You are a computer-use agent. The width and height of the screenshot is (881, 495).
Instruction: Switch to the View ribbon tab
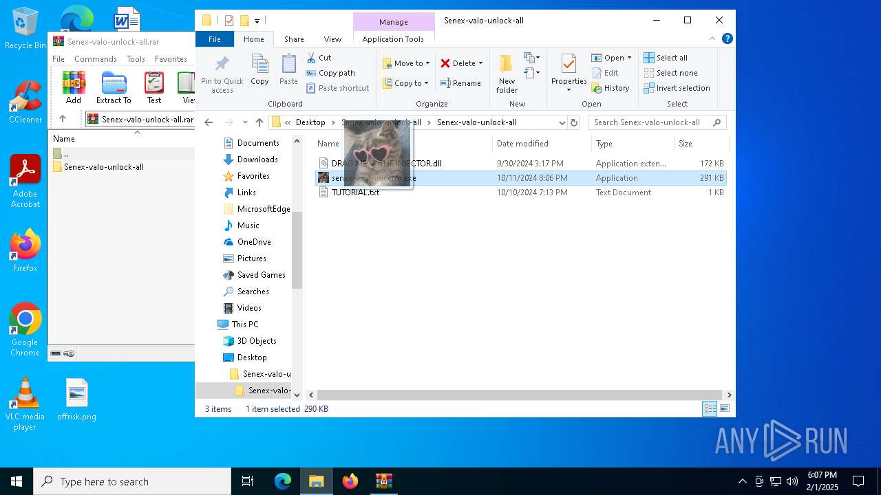click(332, 39)
